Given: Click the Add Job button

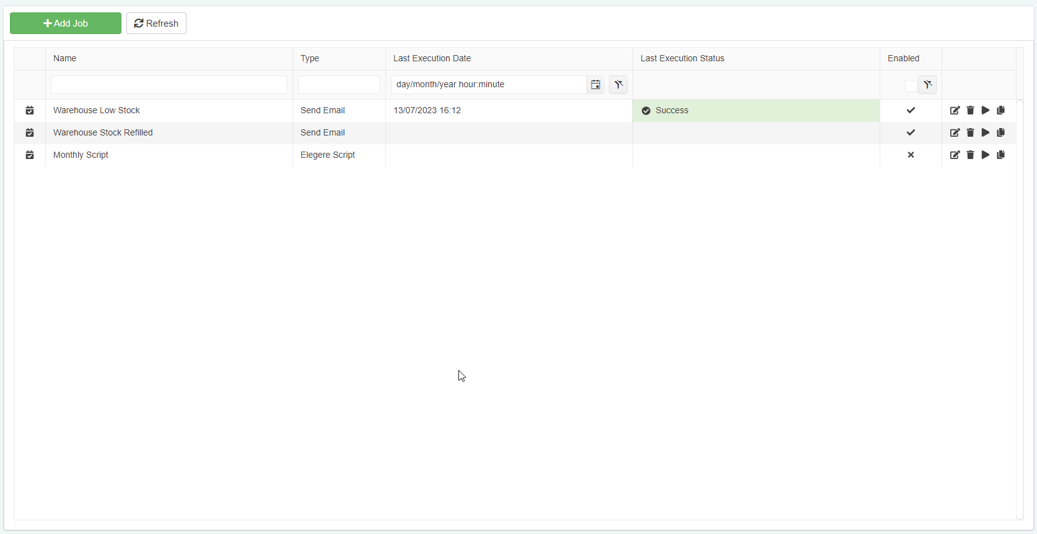Looking at the screenshot, I should tap(66, 24).
